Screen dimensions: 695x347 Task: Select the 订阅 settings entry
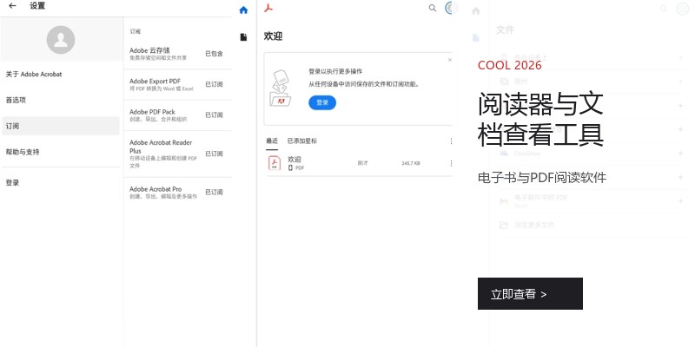coord(61,126)
